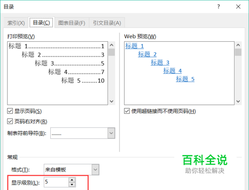Click the 标题 1 link in Web preview
The height and width of the screenshot is (190, 249).
click(x=134, y=46)
